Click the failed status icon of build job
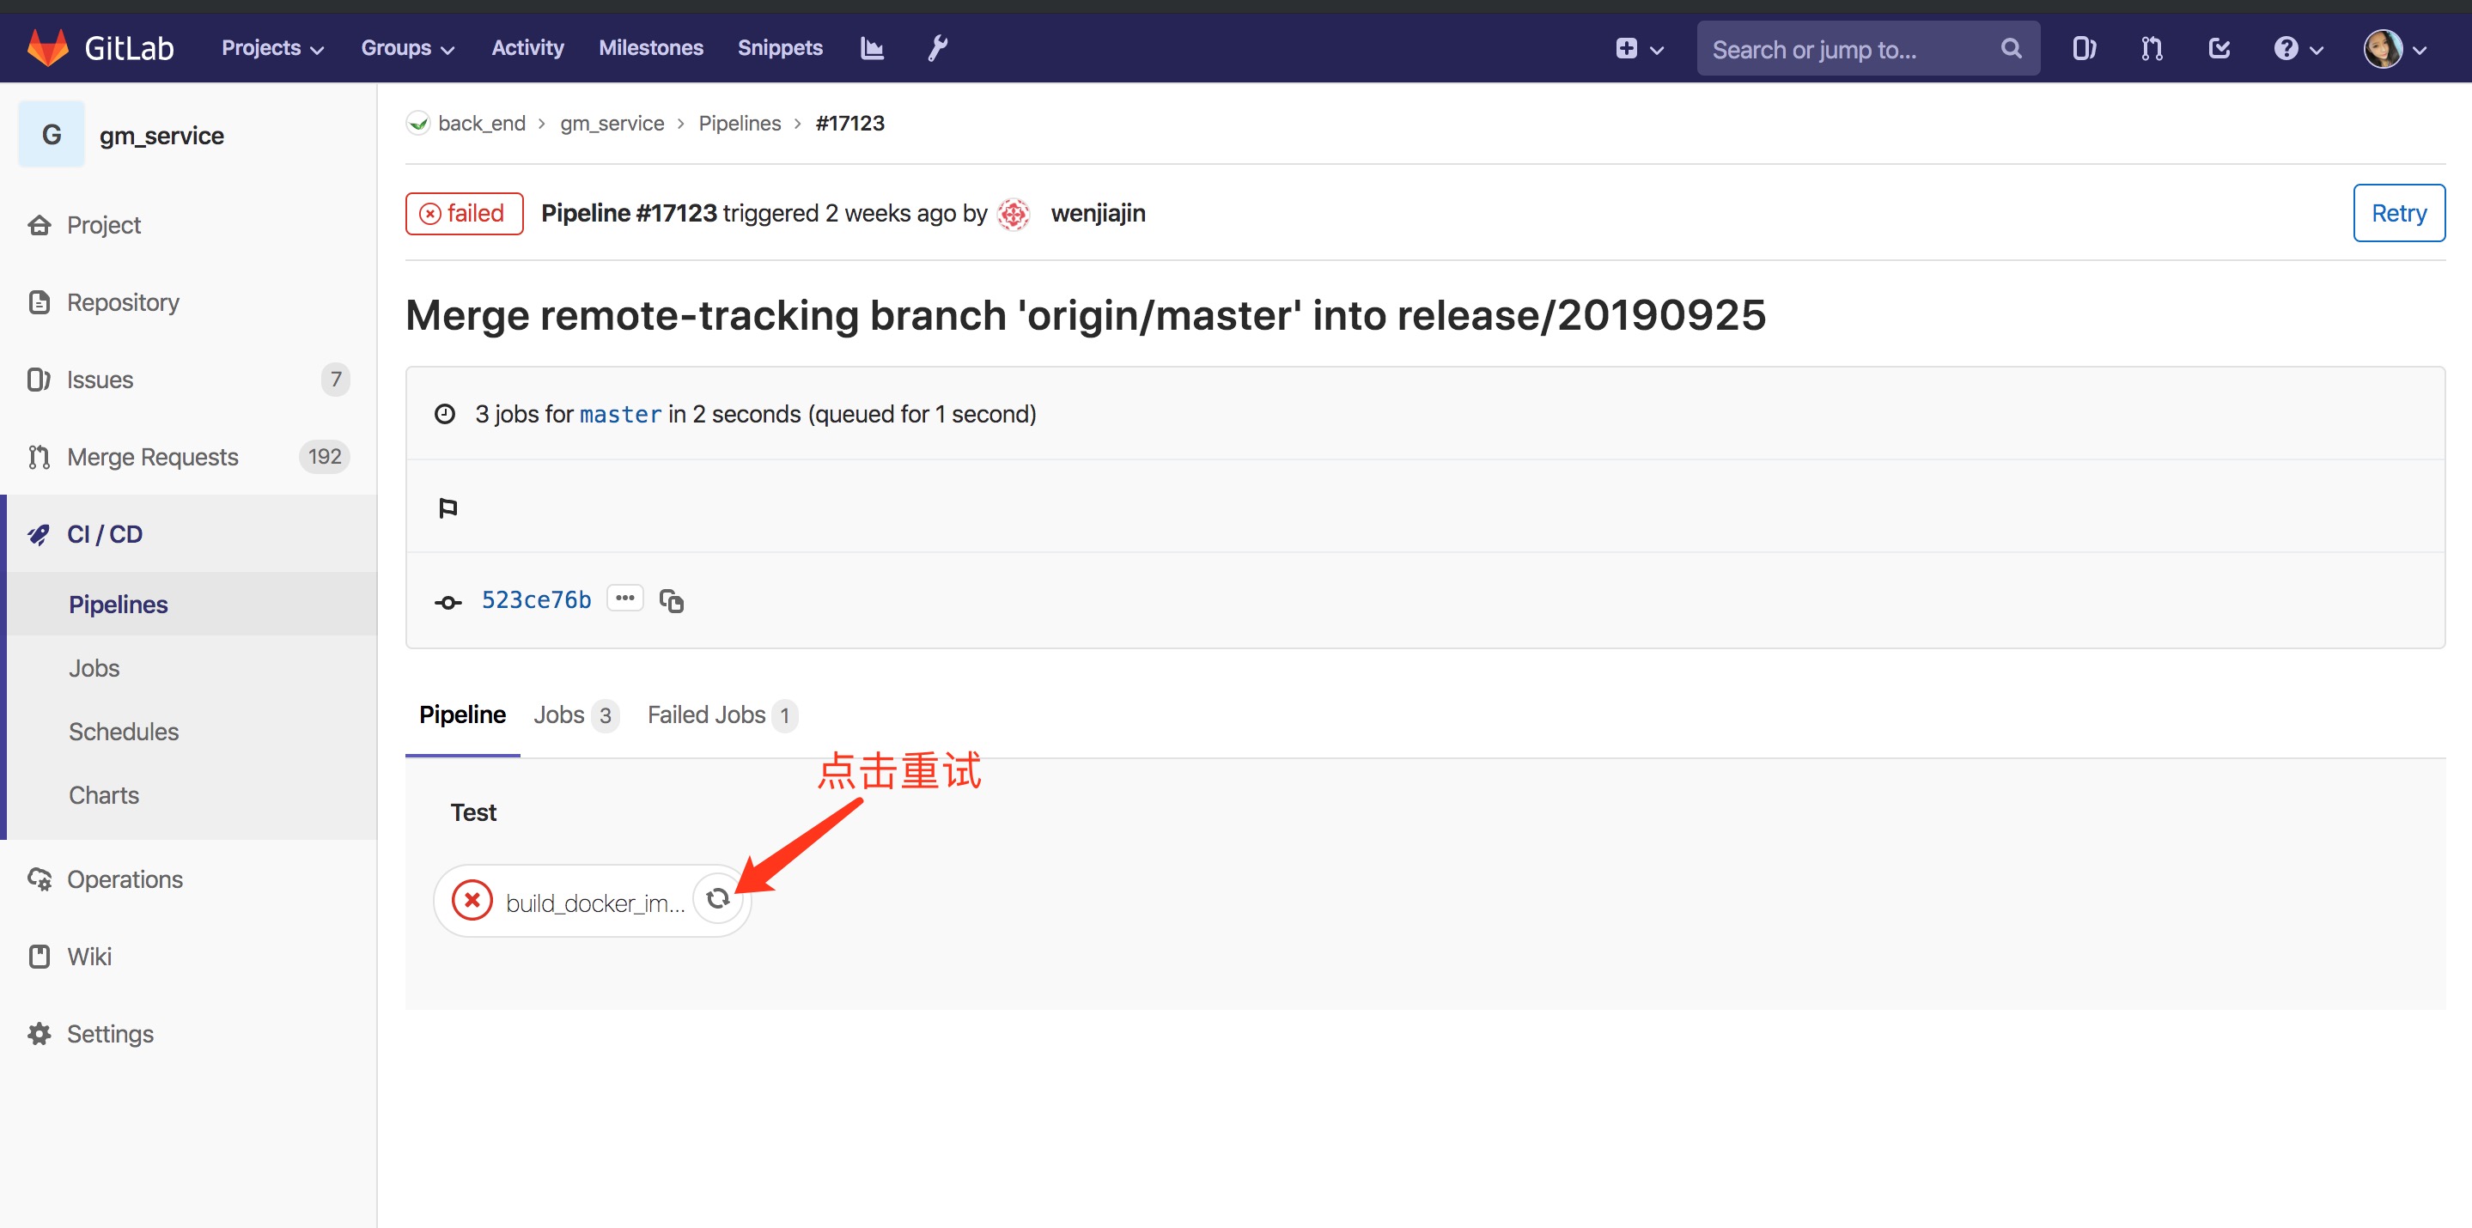Screen dimensions: 2472x1228 click(x=472, y=900)
